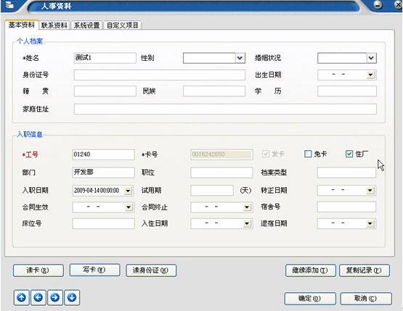
Task: Open the 入职日期 date dropdown arrow
Action: [128, 191]
